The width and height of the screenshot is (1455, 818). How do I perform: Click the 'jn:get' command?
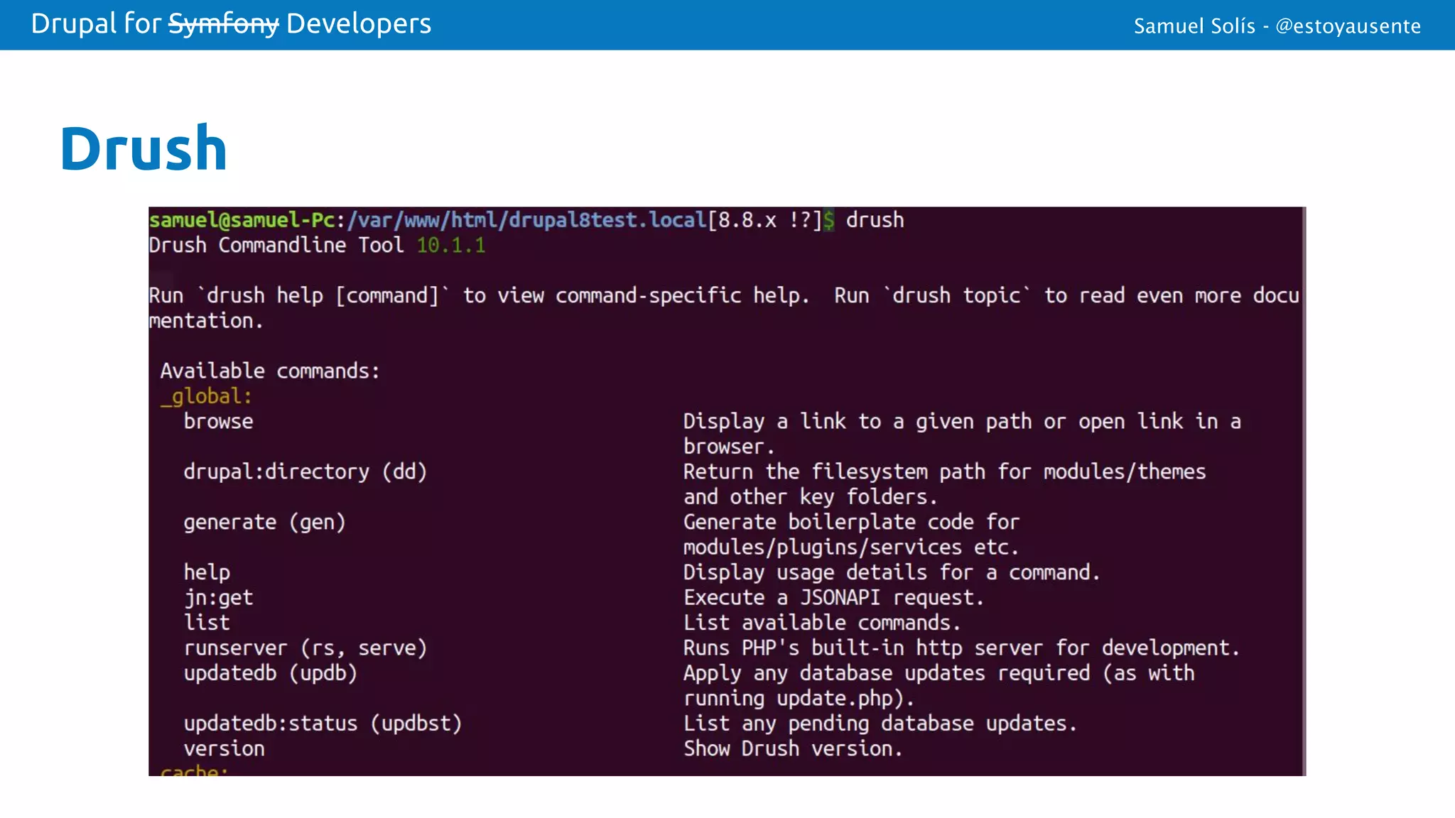(x=218, y=598)
